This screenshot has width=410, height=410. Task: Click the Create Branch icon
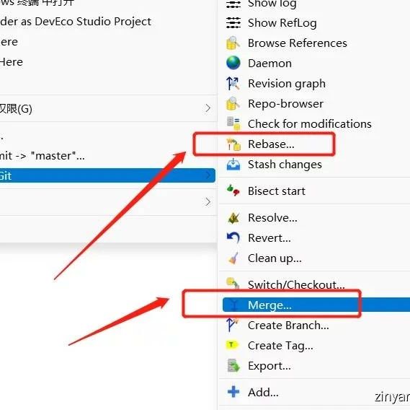point(232,325)
